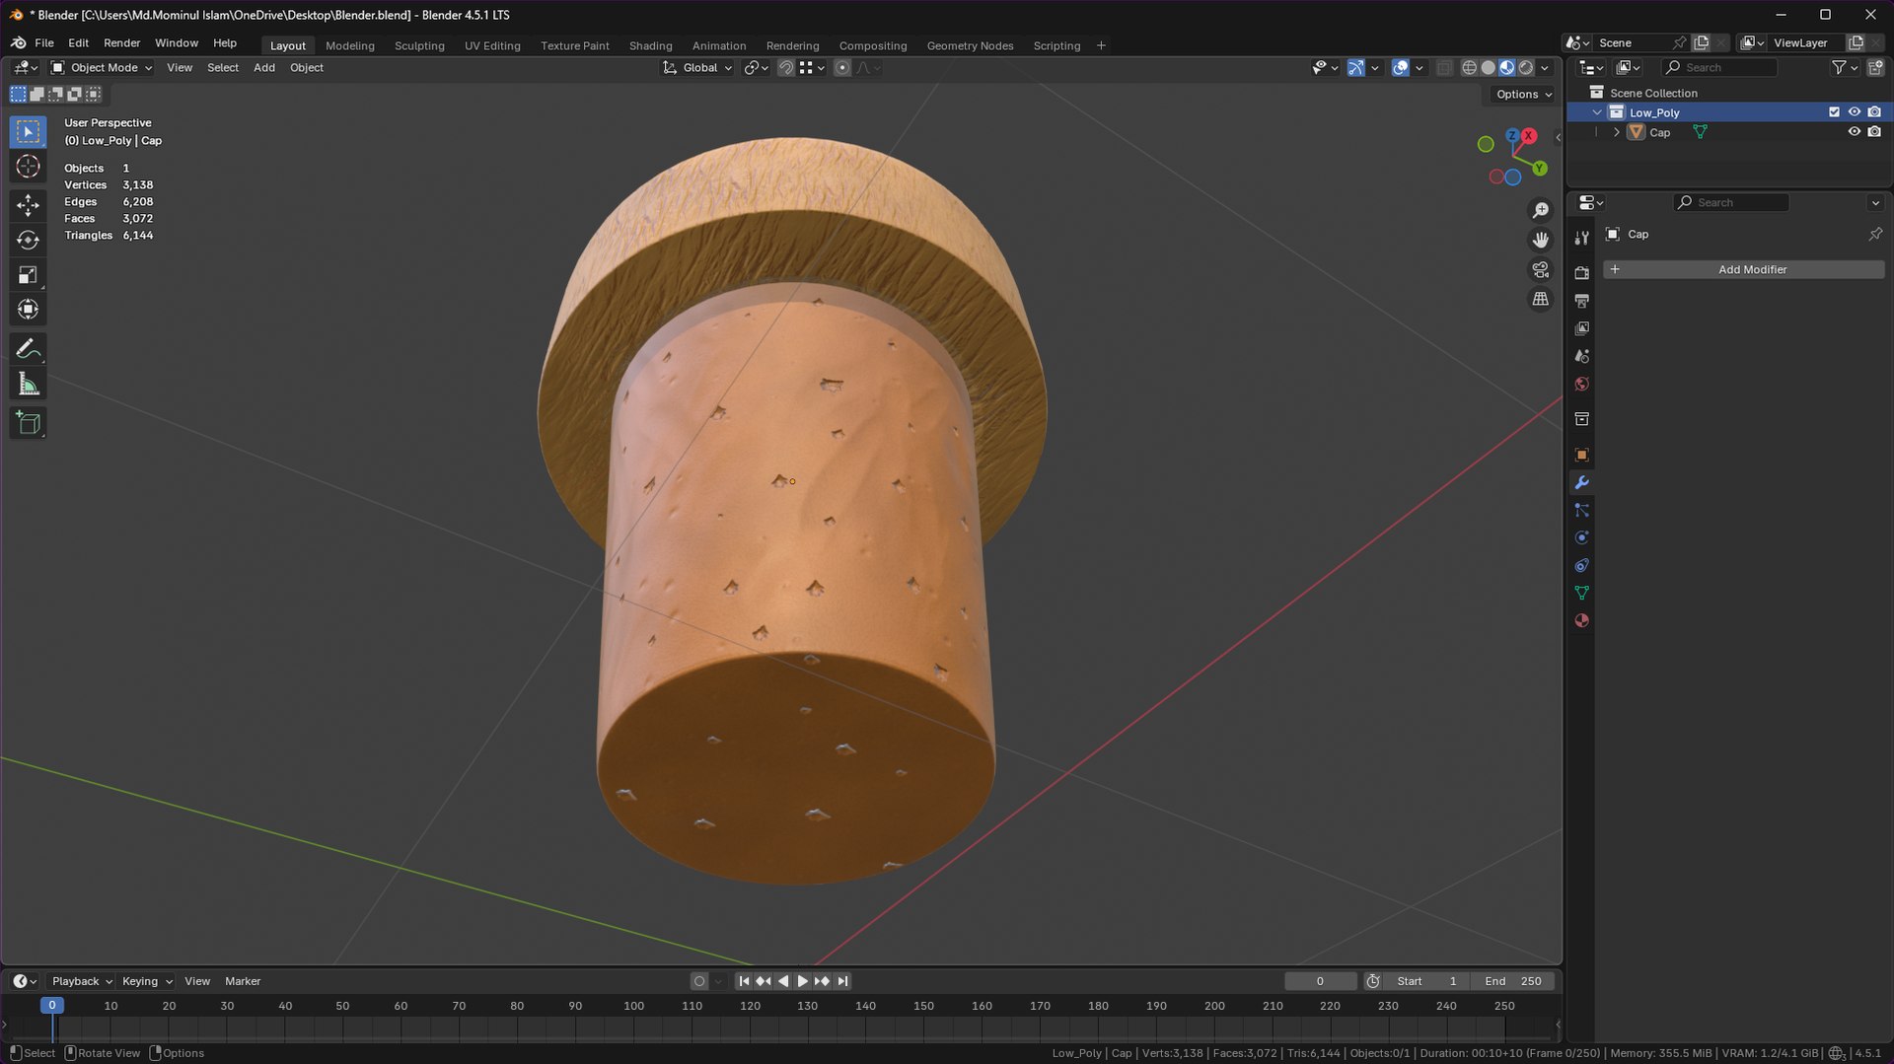Toggle proportional editing button
The height and width of the screenshot is (1064, 1894).
click(841, 67)
